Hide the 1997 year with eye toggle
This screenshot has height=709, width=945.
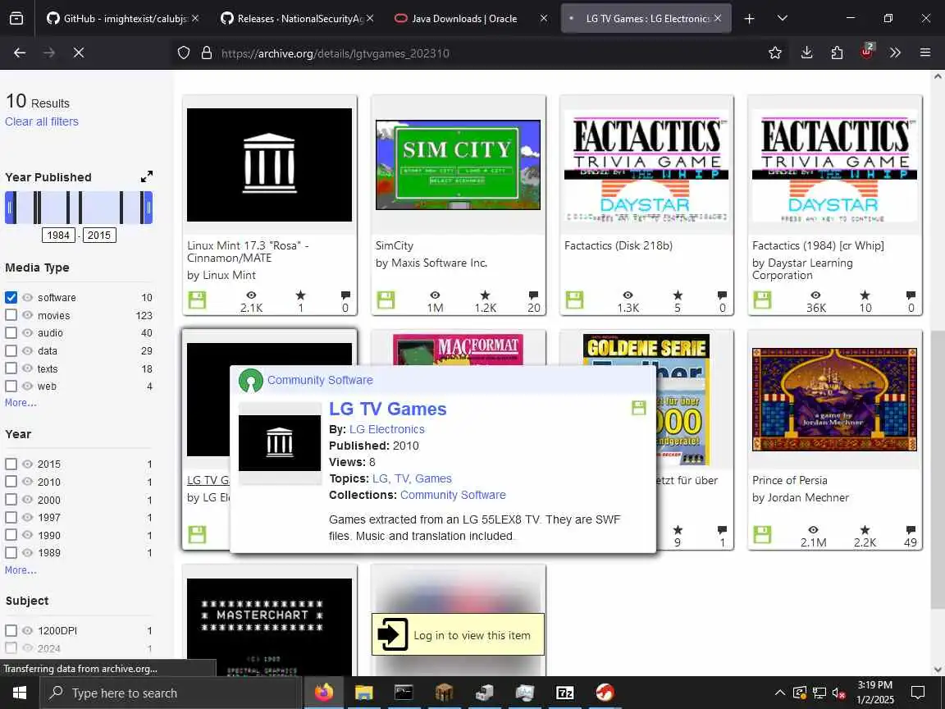coord(28,517)
